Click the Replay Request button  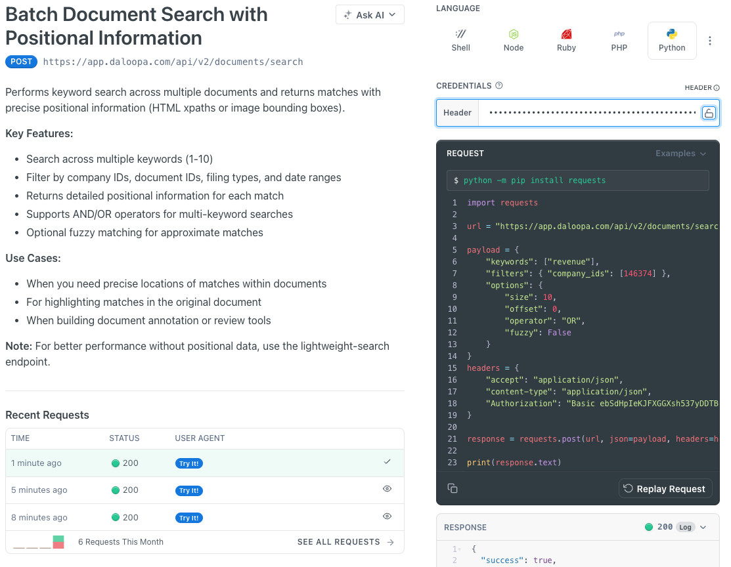click(665, 489)
